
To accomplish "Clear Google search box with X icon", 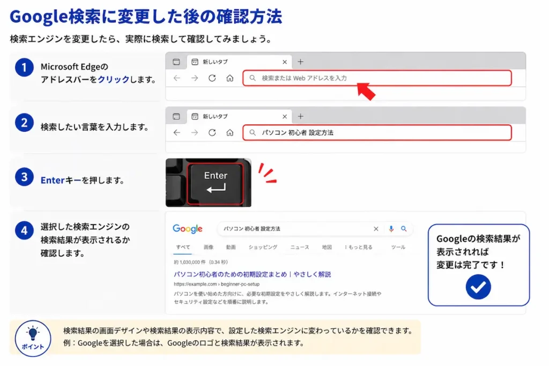I will point(376,229).
